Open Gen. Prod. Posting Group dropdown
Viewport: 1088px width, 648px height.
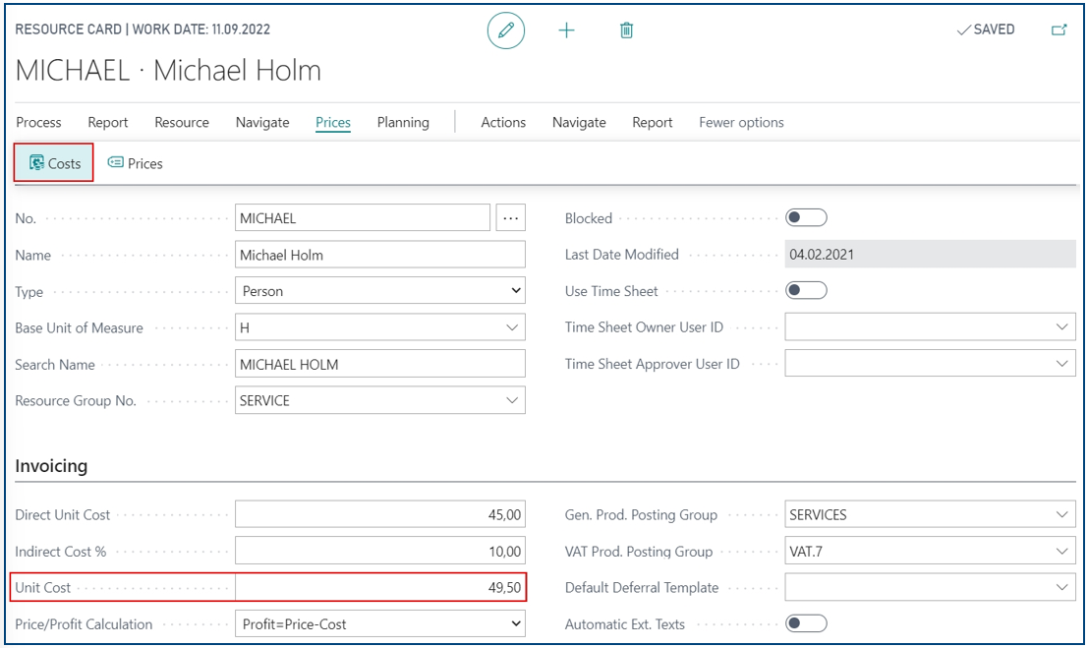(x=1061, y=514)
